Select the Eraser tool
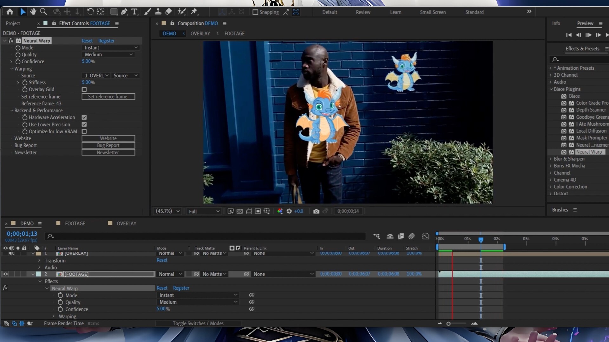Image resolution: width=609 pixels, height=342 pixels. 168,12
